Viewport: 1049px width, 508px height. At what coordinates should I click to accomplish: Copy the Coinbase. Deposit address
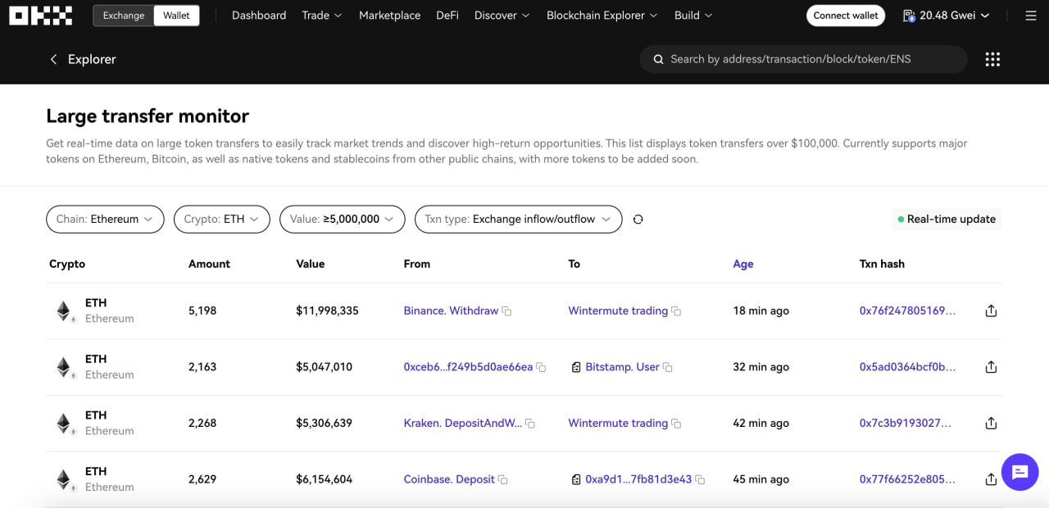502,479
